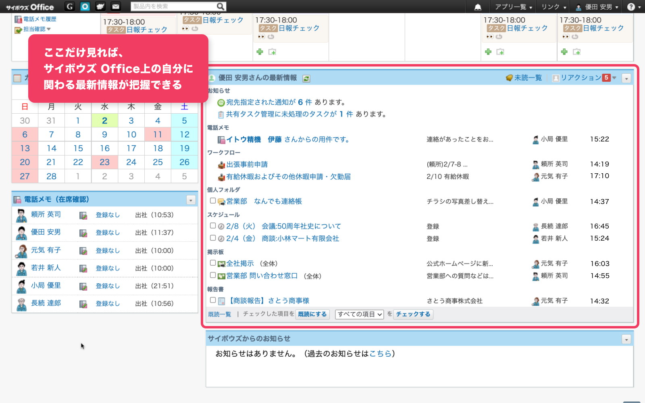This screenshot has height=403, width=645.
Task: Click the product search input field
Action: coord(173,6)
